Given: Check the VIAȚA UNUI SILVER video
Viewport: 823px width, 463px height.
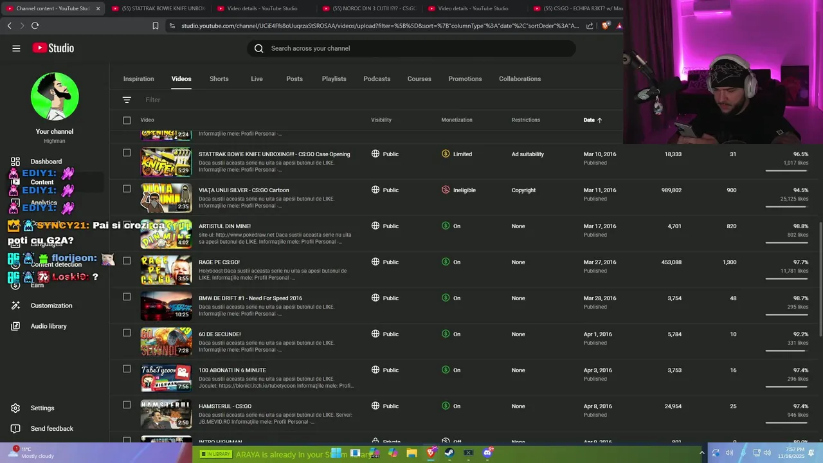Looking at the screenshot, I should coord(127,189).
